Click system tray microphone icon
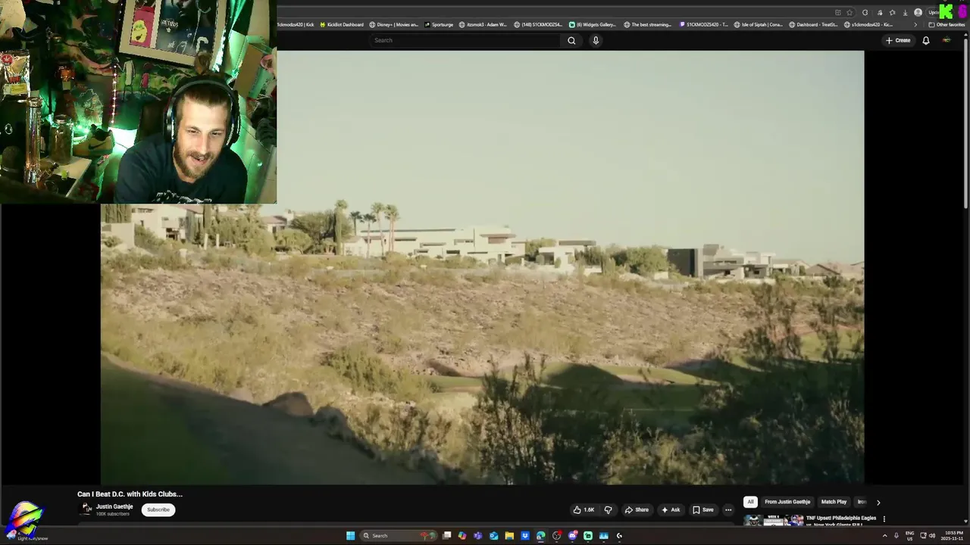Image resolution: width=970 pixels, height=545 pixels. pyautogui.click(x=896, y=535)
